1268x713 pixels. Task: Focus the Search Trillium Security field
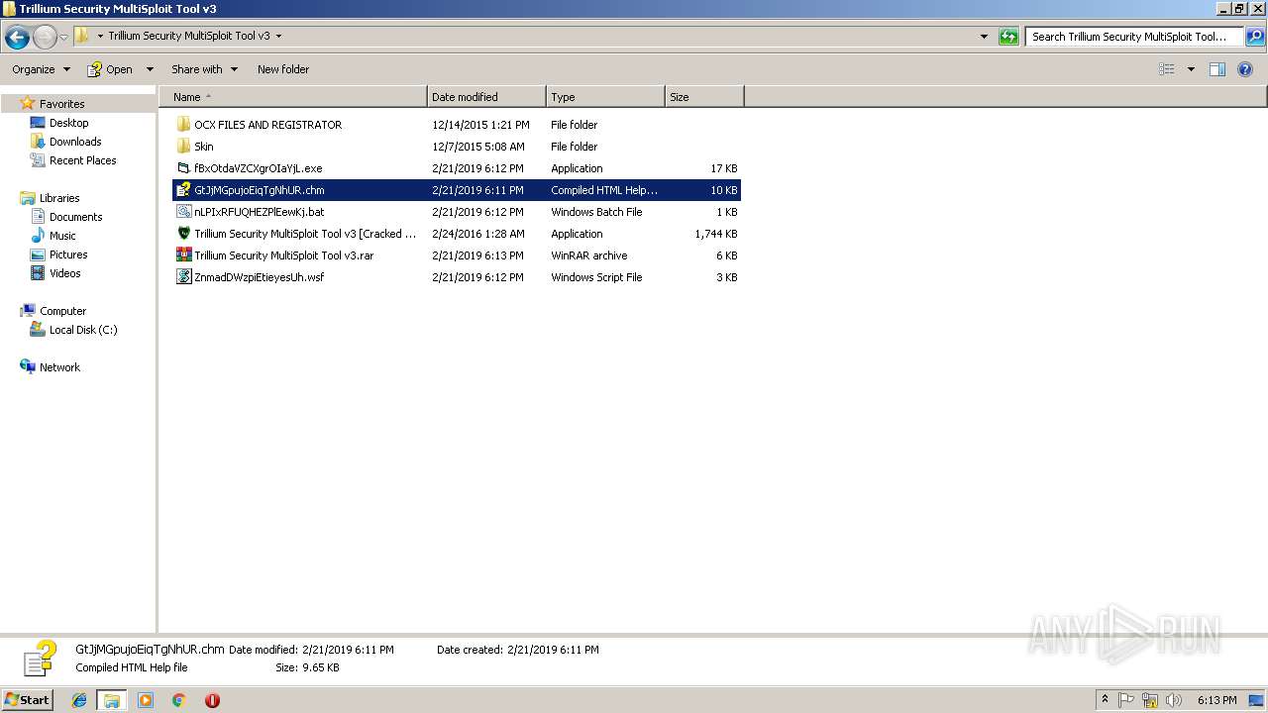(x=1134, y=37)
